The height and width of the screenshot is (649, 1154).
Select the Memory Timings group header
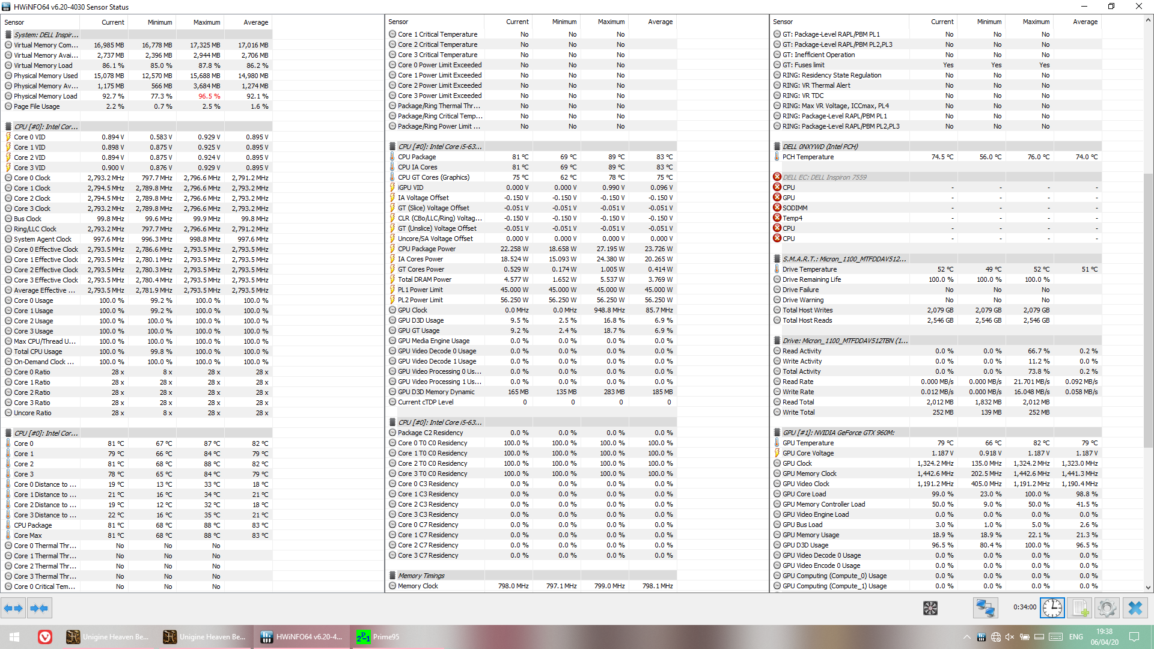pos(532,576)
